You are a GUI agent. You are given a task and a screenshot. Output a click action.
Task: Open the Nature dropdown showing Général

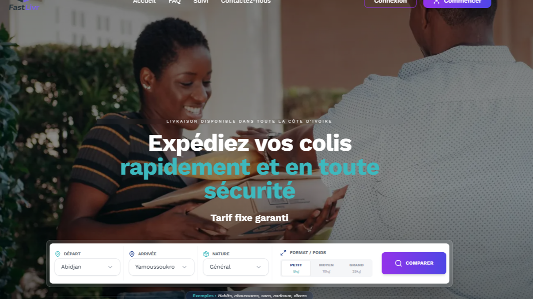[x=236, y=267]
